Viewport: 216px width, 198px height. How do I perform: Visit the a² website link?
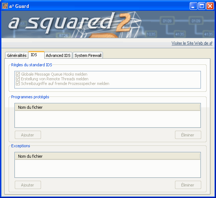(x=192, y=43)
